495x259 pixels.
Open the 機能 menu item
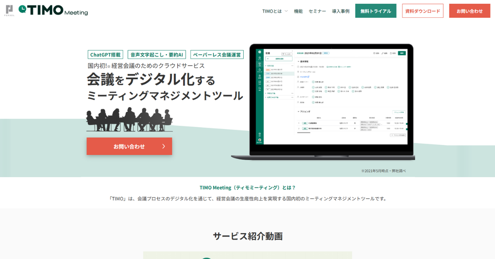298,11
